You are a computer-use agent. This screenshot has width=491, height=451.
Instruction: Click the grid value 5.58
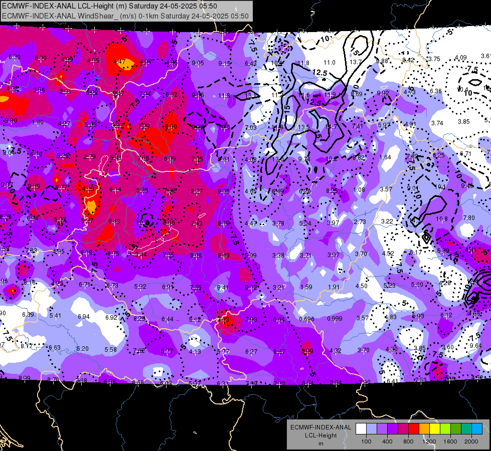pyautogui.click(x=111, y=350)
